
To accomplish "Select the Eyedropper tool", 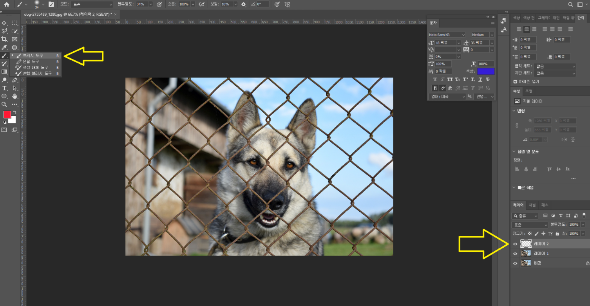I will [4, 47].
